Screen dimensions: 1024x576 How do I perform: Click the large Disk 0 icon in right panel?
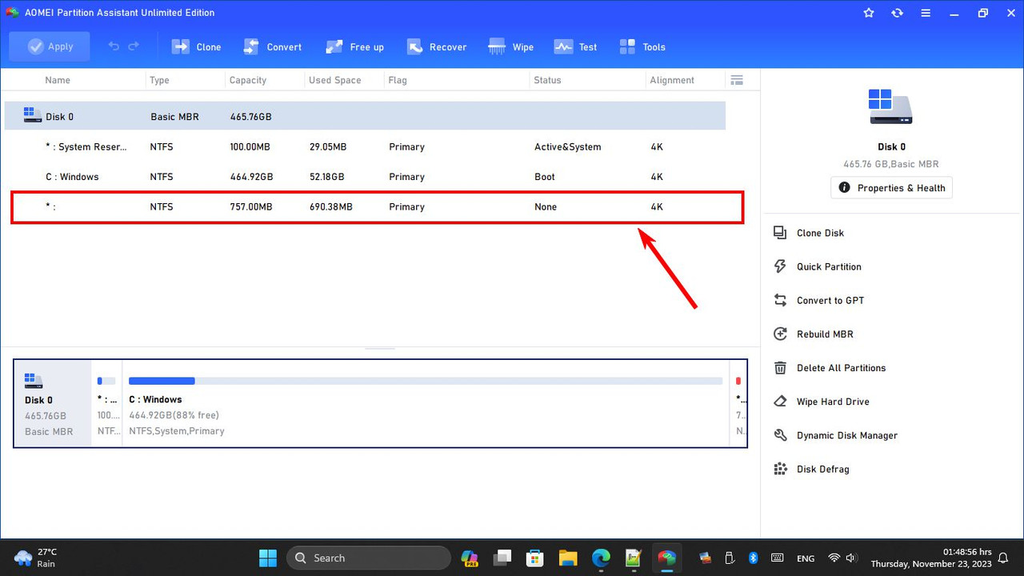(891, 106)
